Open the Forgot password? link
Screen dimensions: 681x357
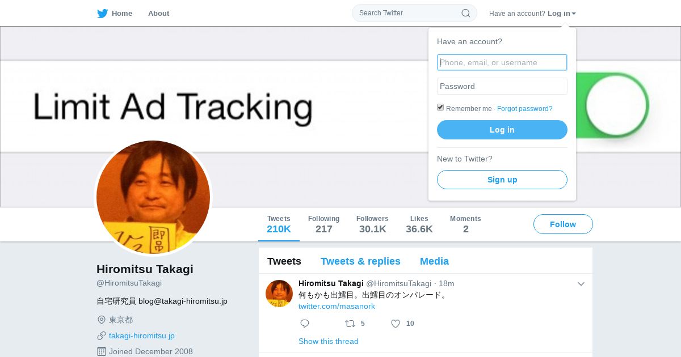tap(525, 109)
